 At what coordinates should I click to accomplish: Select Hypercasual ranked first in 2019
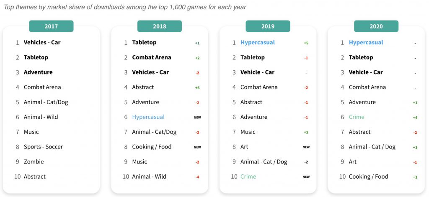coord(258,43)
